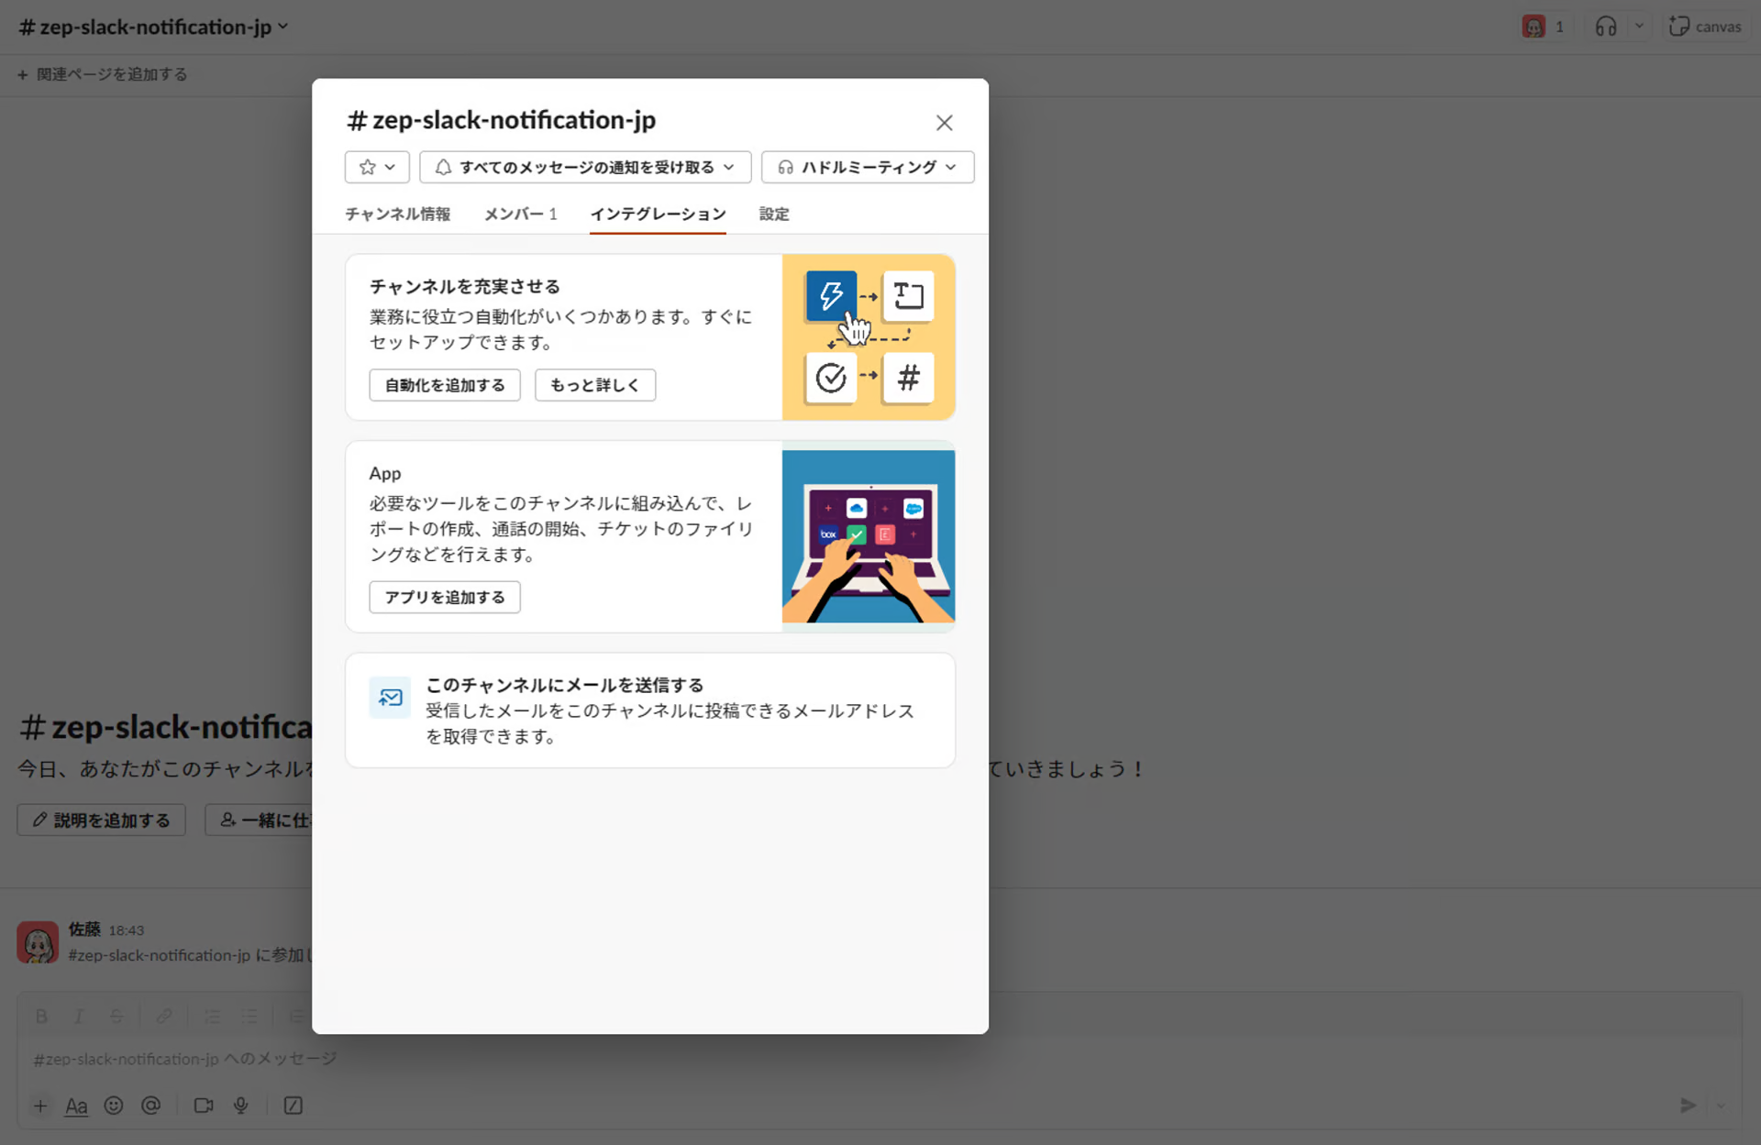This screenshot has width=1761, height=1145.
Task: Switch to the メンバー tab
Action: point(520,214)
